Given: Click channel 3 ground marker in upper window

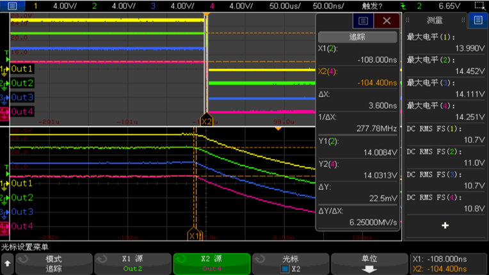Looking at the screenshot, I should click(x=4, y=99).
